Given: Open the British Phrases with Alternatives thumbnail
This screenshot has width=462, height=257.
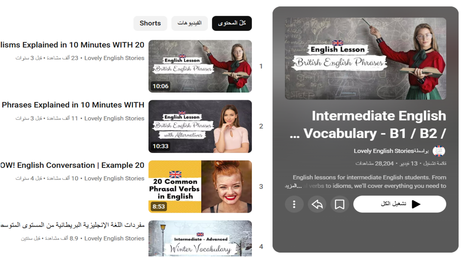Looking at the screenshot, I should (200, 126).
